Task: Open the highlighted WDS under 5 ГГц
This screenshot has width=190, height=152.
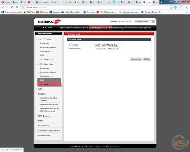Action: tap(49, 80)
